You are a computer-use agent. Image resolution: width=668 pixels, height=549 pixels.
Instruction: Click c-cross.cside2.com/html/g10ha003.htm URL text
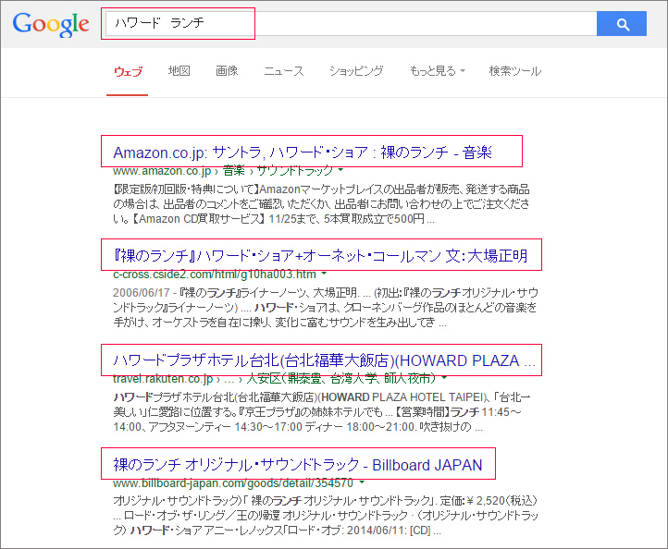click(x=215, y=274)
